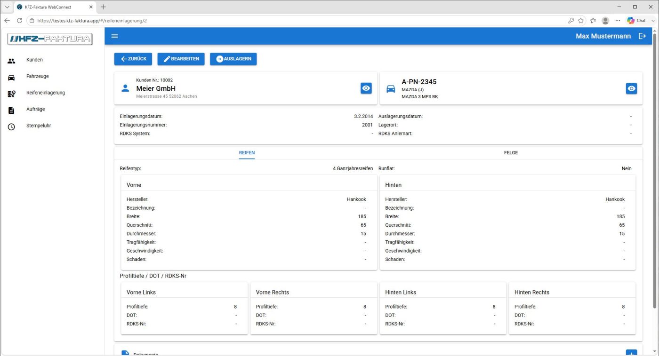The width and height of the screenshot is (659, 356).
Task: Click the Kunden Nr.: 10002 label
Action: click(x=154, y=80)
